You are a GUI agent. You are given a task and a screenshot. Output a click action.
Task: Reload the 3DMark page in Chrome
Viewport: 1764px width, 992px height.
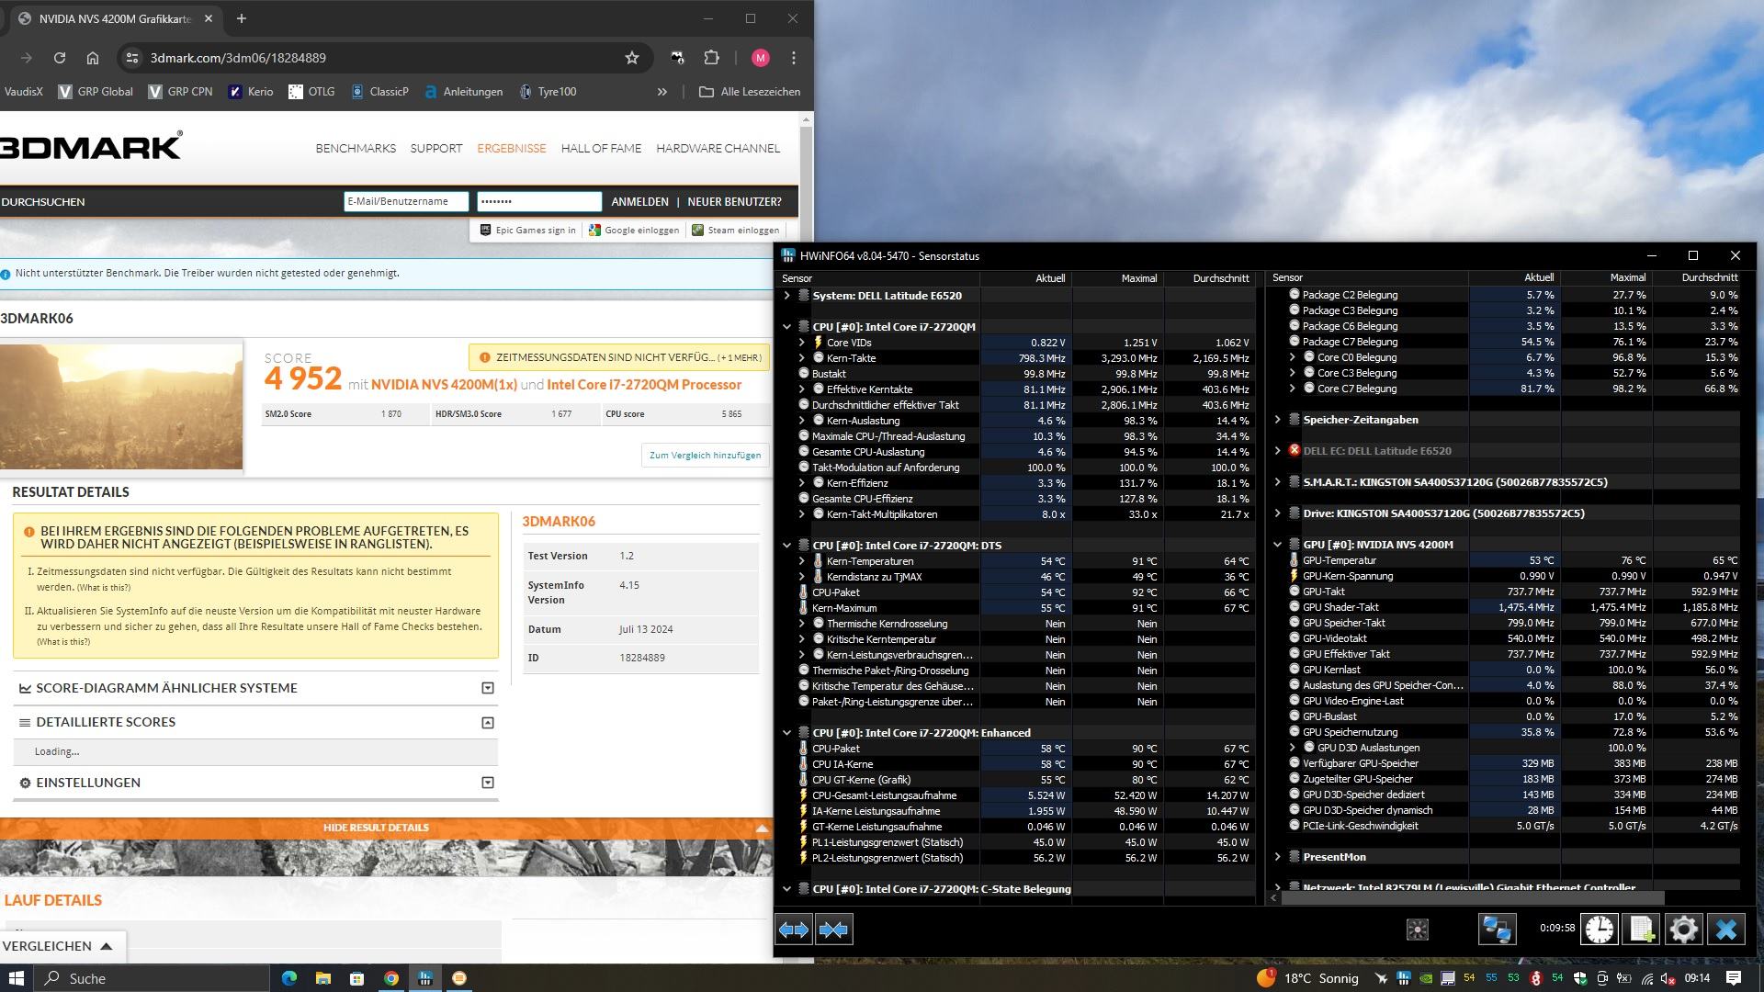point(60,58)
